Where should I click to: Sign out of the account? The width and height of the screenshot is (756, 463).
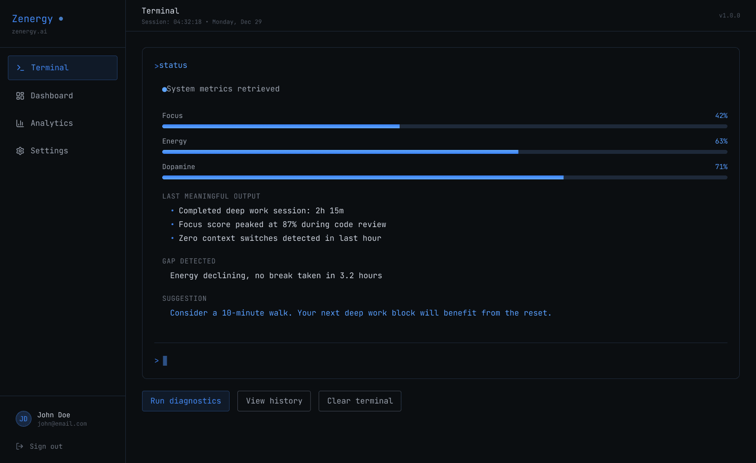(x=46, y=446)
